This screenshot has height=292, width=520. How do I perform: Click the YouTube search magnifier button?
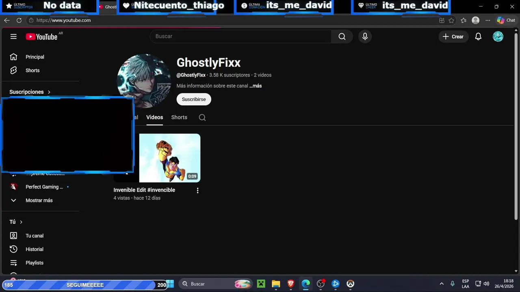click(342, 36)
